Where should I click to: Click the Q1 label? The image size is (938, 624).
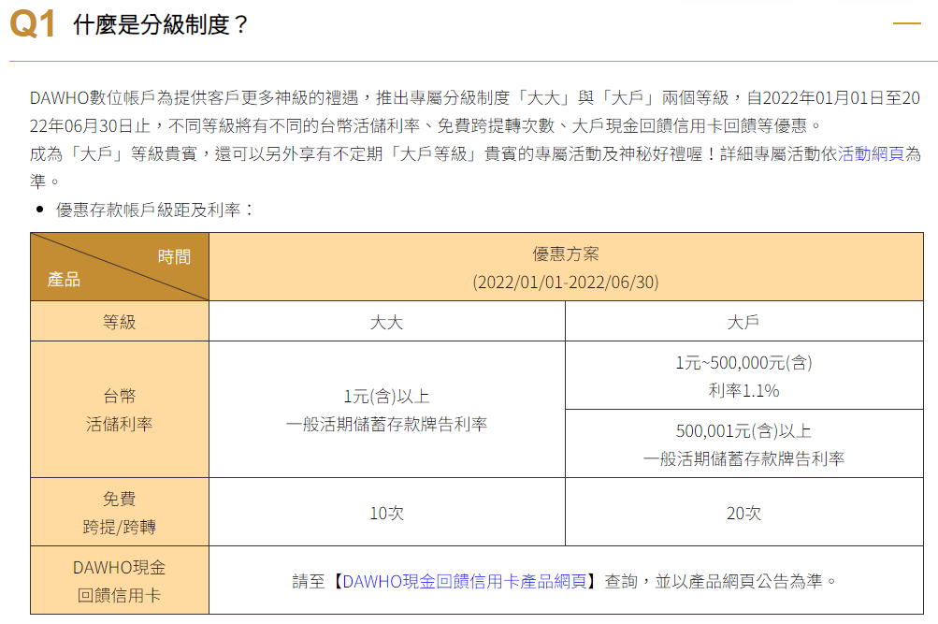pyautogui.click(x=33, y=24)
